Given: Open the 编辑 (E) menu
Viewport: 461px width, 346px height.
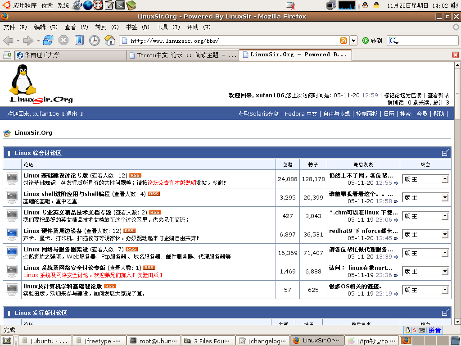Looking at the screenshot, I should 45,27.
